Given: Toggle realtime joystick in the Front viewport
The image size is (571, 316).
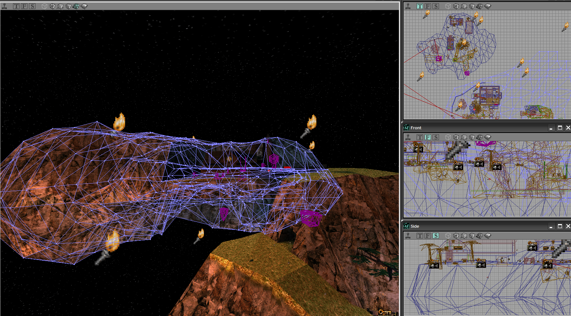Looking at the screenshot, I should click(x=408, y=137).
